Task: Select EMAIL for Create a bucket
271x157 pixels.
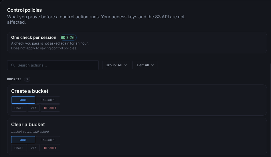Action: point(19,108)
